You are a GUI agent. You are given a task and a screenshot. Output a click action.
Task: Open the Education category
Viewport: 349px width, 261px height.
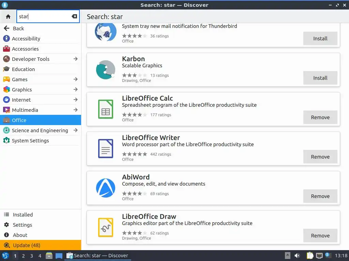click(41, 69)
